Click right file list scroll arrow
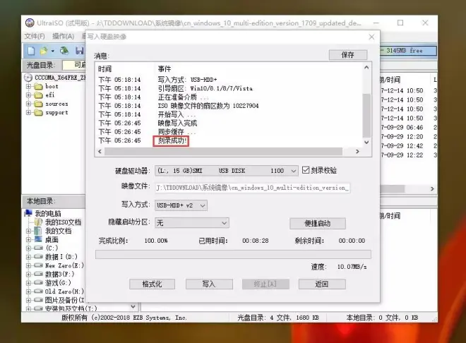 [432, 188]
